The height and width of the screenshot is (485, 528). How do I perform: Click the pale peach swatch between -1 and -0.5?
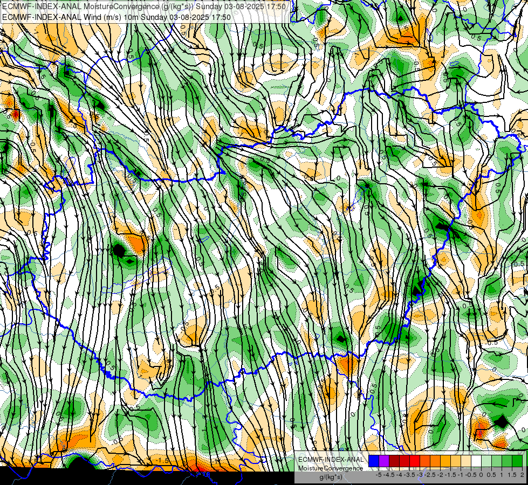point(466,461)
